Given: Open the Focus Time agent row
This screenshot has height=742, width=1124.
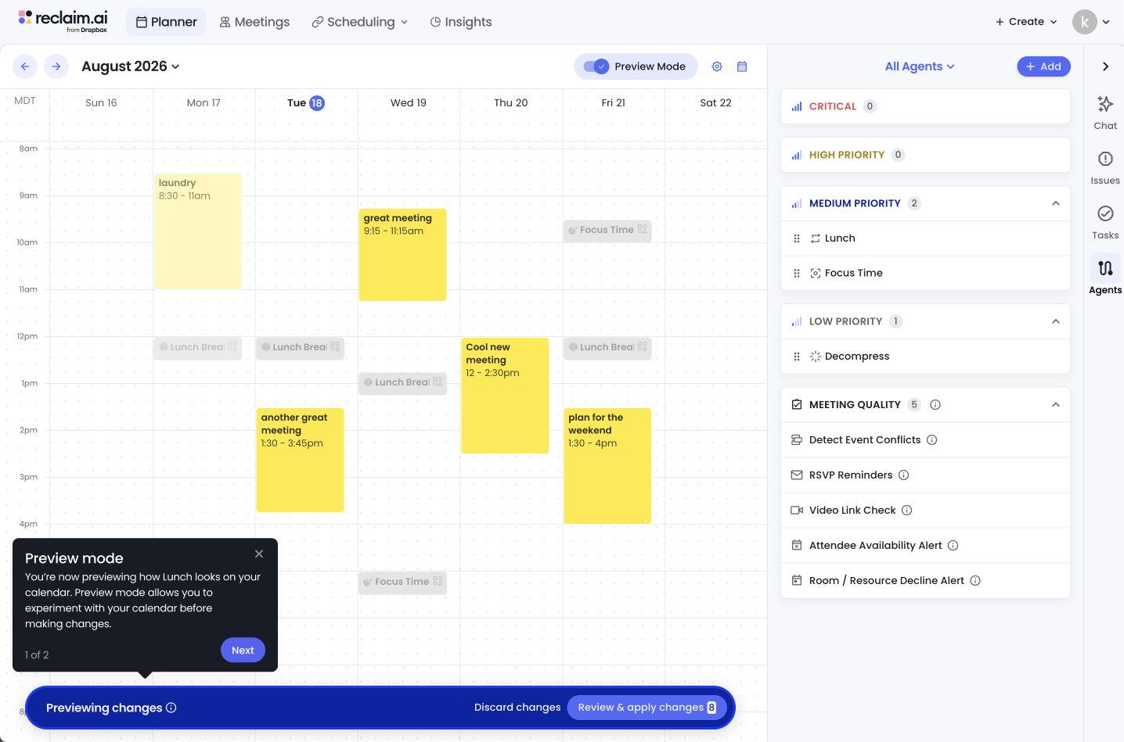Looking at the screenshot, I should pos(925,273).
